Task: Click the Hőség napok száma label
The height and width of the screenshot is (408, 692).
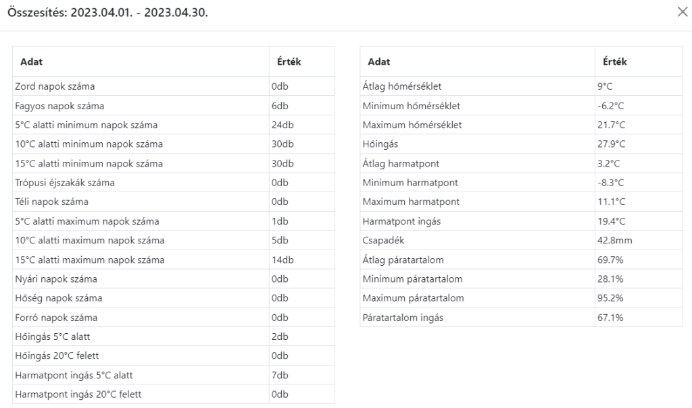Action: (58, 298)
